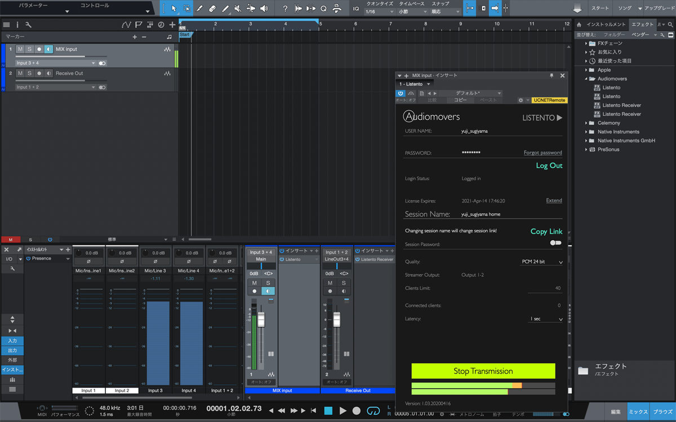Click MIX input channel volume fader

tap(261, 319)
